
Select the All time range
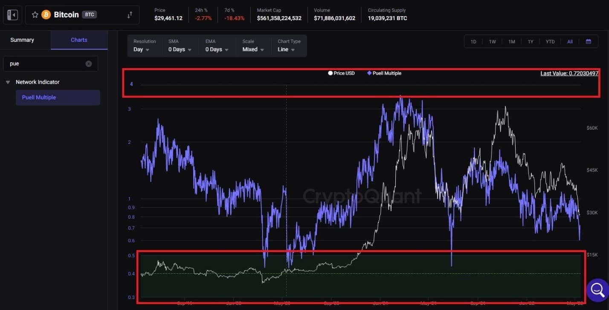pos(570,42)
